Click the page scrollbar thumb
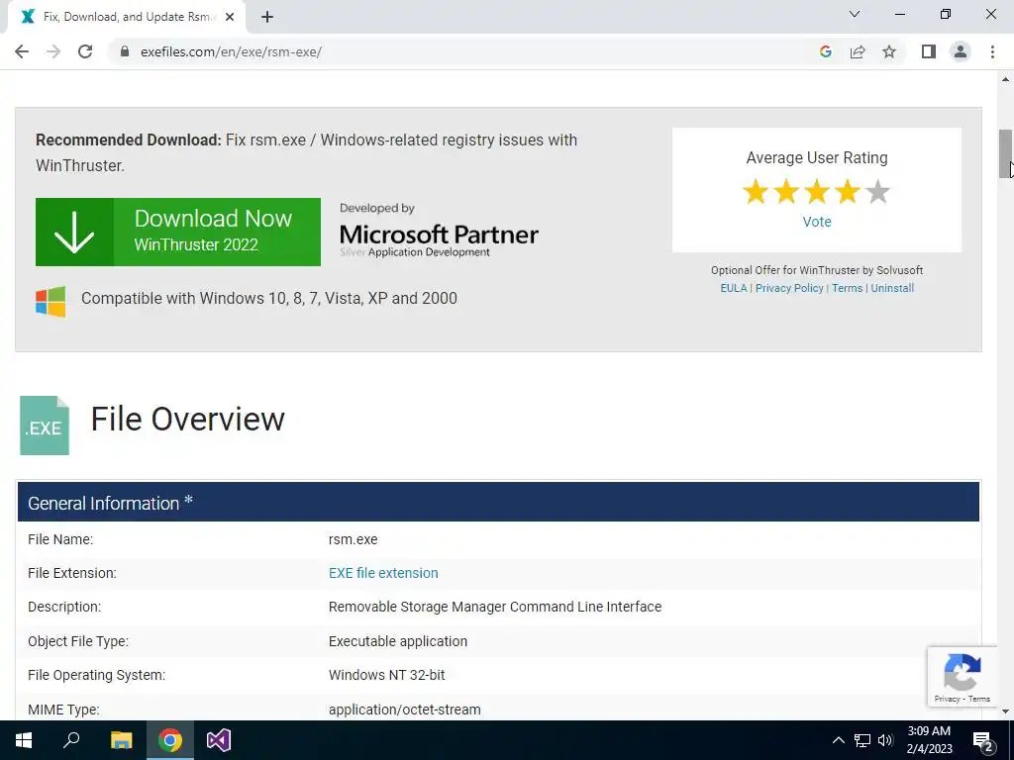This screenshot has height=760, width=1014. pos(1005,153)
